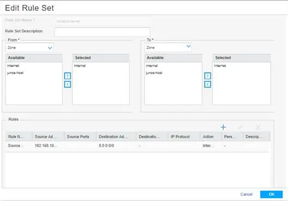Select the Source rule row name cell
Viewport: 288px width, 201px height.
coord(16,145)
